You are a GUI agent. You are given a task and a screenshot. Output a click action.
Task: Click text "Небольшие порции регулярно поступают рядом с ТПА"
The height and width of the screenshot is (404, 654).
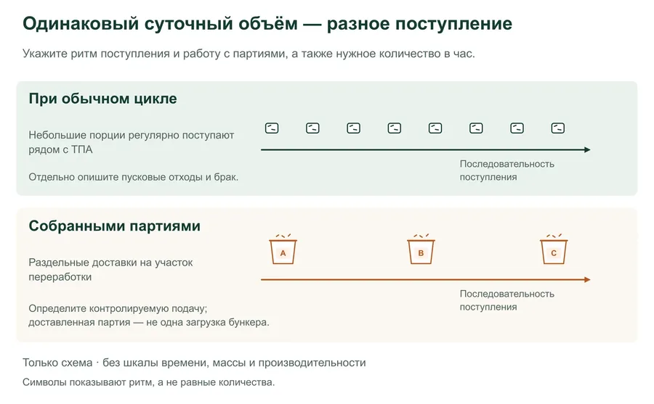coord(132,142)
